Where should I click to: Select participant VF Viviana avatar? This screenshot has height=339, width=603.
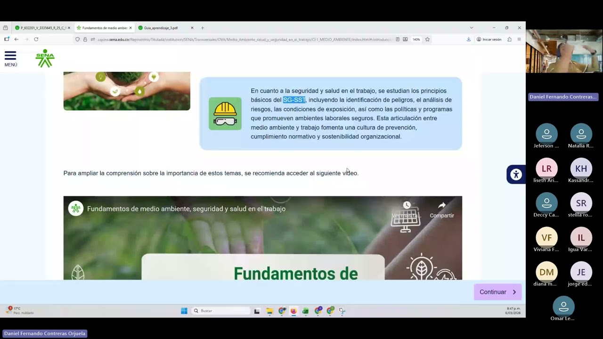pyautogui.click(x=546, y=238)
